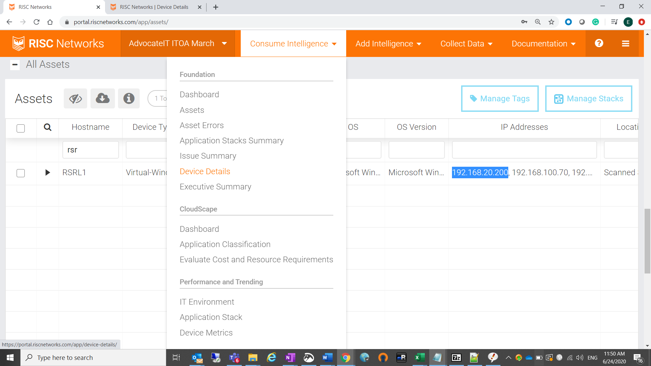Click the IP Addresses filter field
This screenshot has height=366, width=651.
[524, 150]
